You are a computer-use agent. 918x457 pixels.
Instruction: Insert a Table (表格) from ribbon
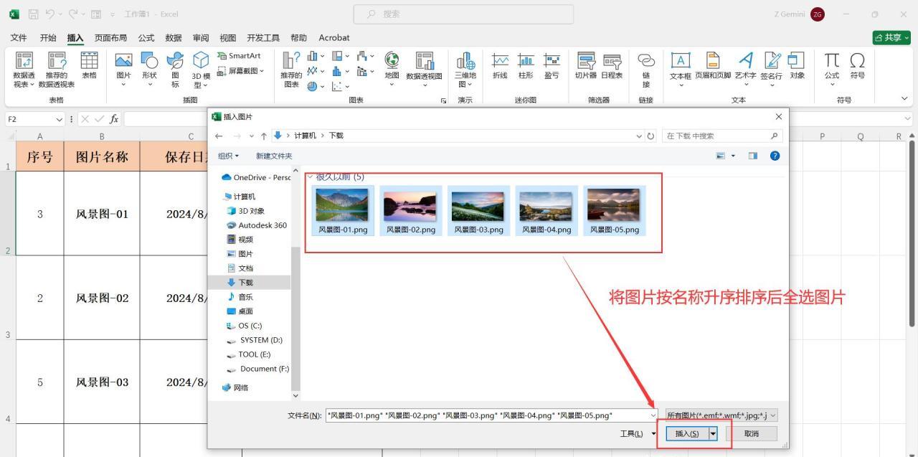click(x=89, y=66)
